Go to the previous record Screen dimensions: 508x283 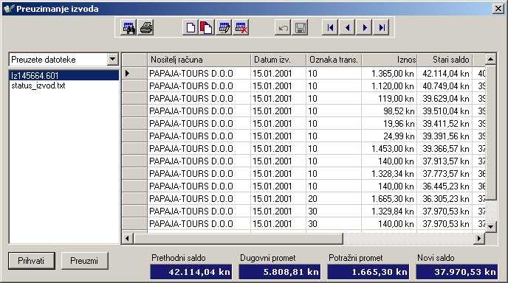tap(347, 27)
